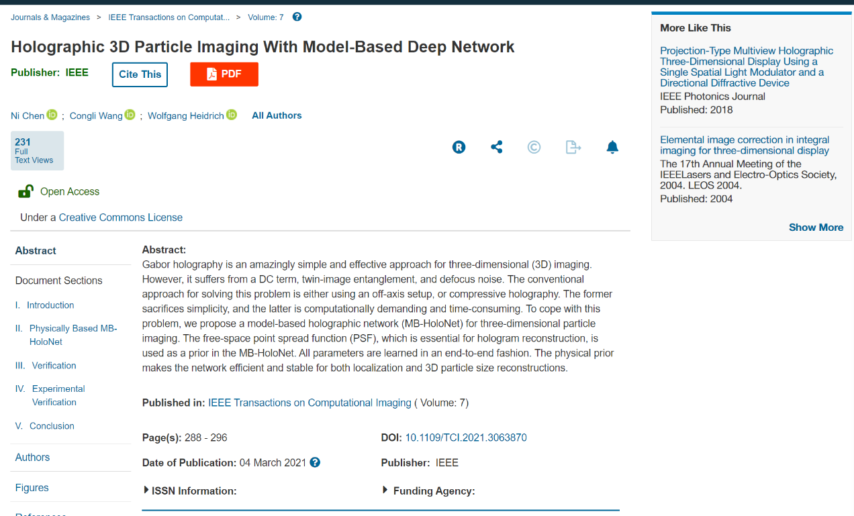Click the help icon beside Date of Publication
This screenshot has height=516, width=854.
tap(315, 462)
